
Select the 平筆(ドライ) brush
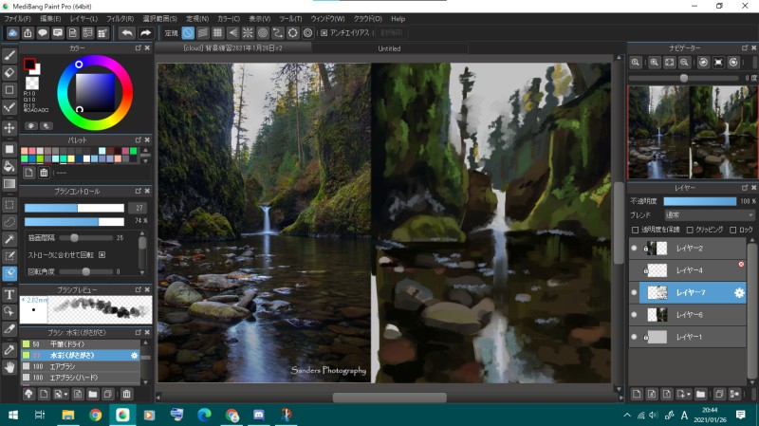point(81,344)
